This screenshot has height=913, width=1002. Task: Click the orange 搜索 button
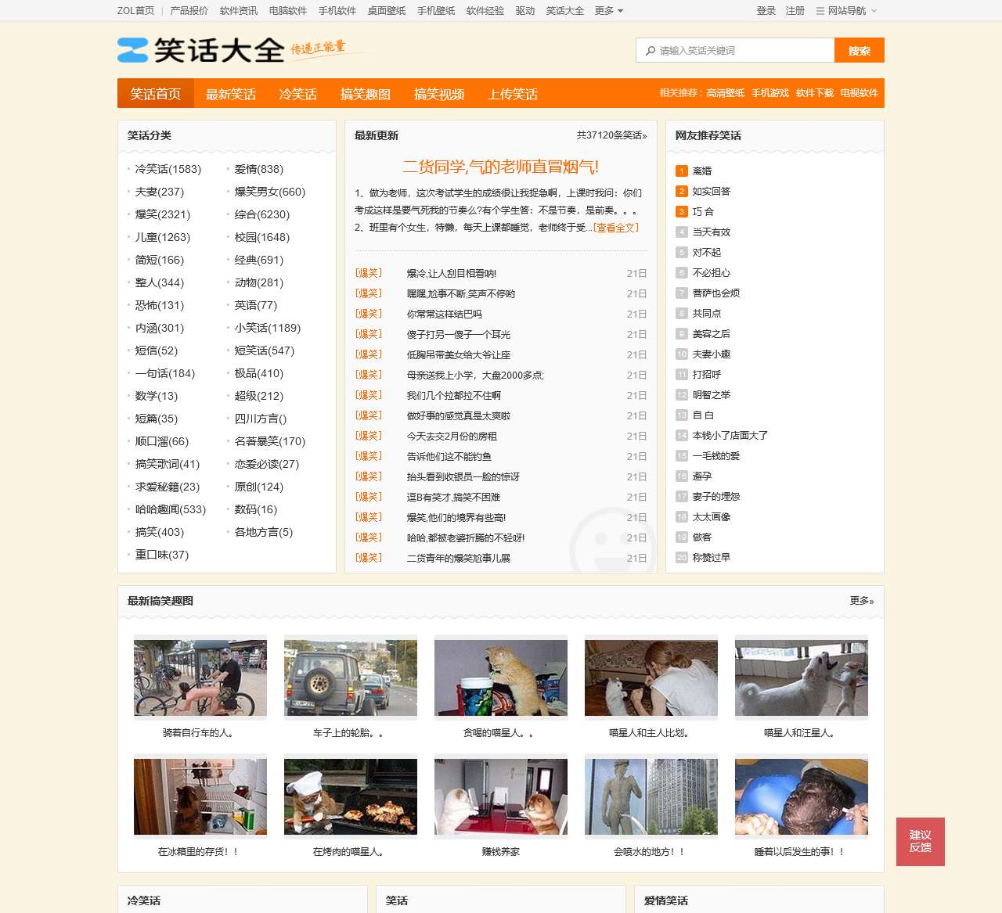click(860, 50)
